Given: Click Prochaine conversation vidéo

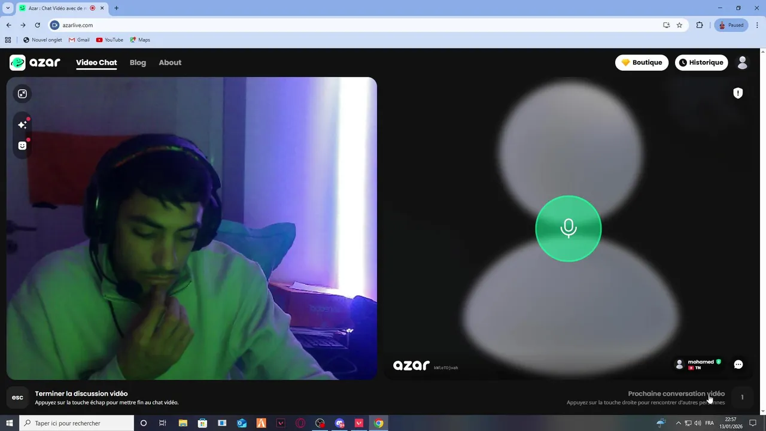Looking at the screenshot, I should coord(676,393).
